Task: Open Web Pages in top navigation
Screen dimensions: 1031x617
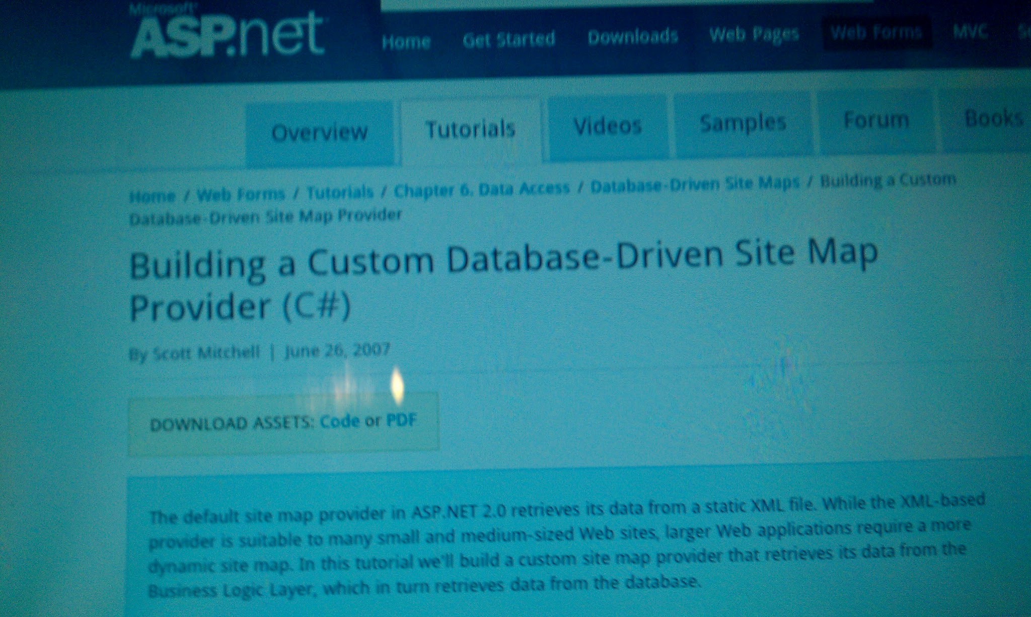Action: 754,34
